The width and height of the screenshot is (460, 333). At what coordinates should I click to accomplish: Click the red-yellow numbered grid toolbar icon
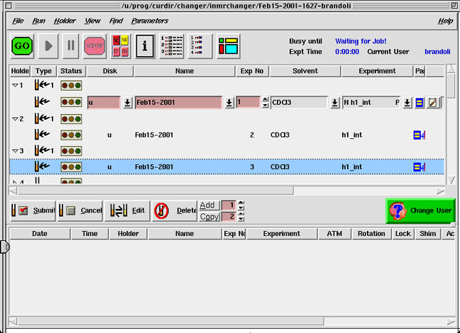tap(119, 45)
